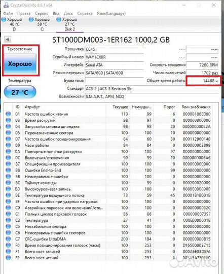Click the Атрибут column header
This screenshot has height=274, width=224.
coord(32,107)
